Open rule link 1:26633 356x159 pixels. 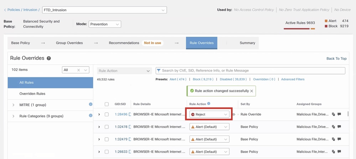121,152
